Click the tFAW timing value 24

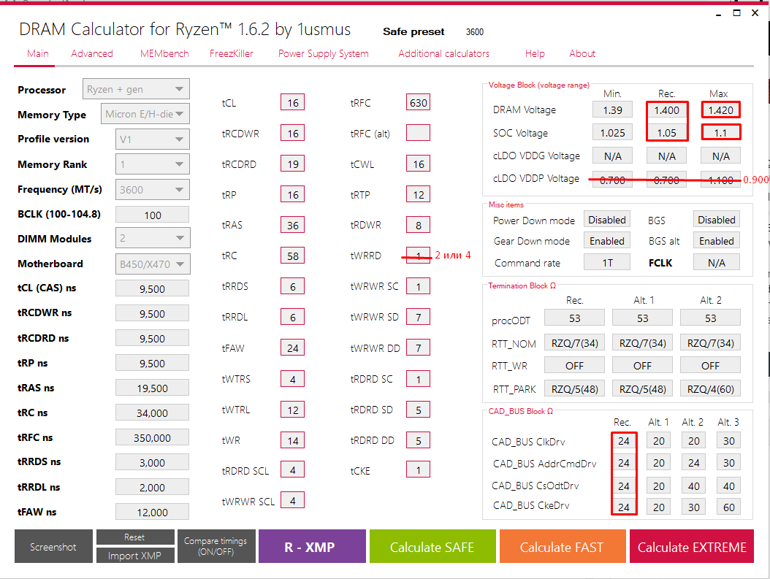point(293,348)
